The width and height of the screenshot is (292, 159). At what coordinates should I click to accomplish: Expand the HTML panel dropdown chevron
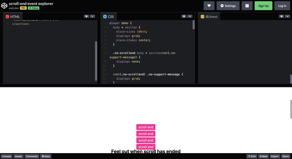tap(92, 16)
